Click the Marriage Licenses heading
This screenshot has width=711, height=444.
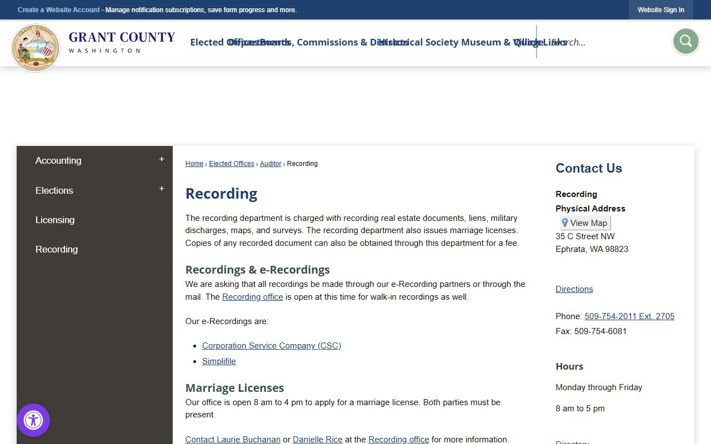(234, 388)
